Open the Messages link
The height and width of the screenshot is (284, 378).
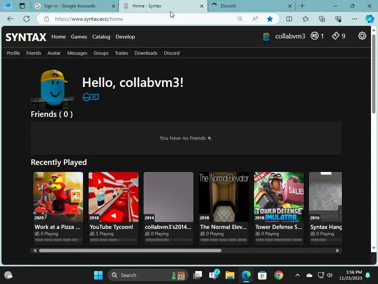77,53
